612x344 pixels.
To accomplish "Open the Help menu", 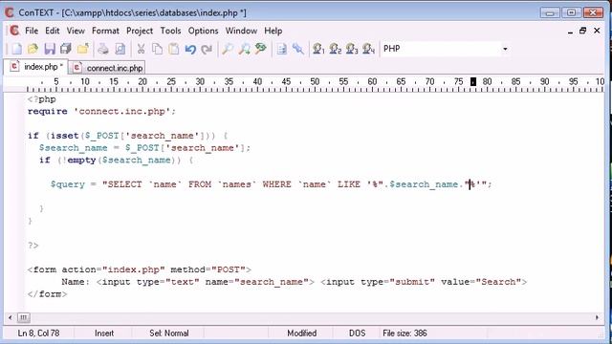I will pos(273,31).
